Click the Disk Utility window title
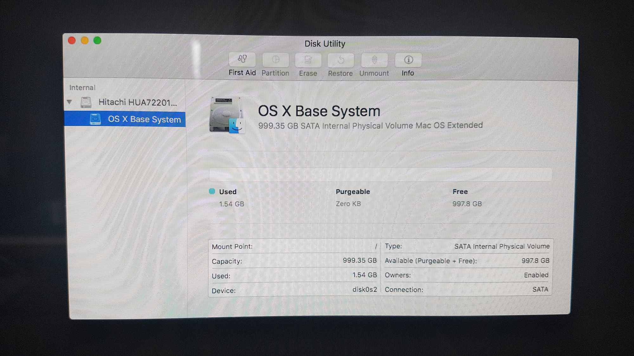 pos(325,44)
